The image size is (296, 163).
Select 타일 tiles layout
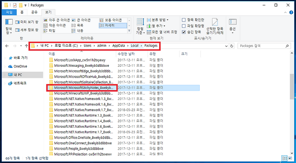pyautogui.click(x=49, y=30)
